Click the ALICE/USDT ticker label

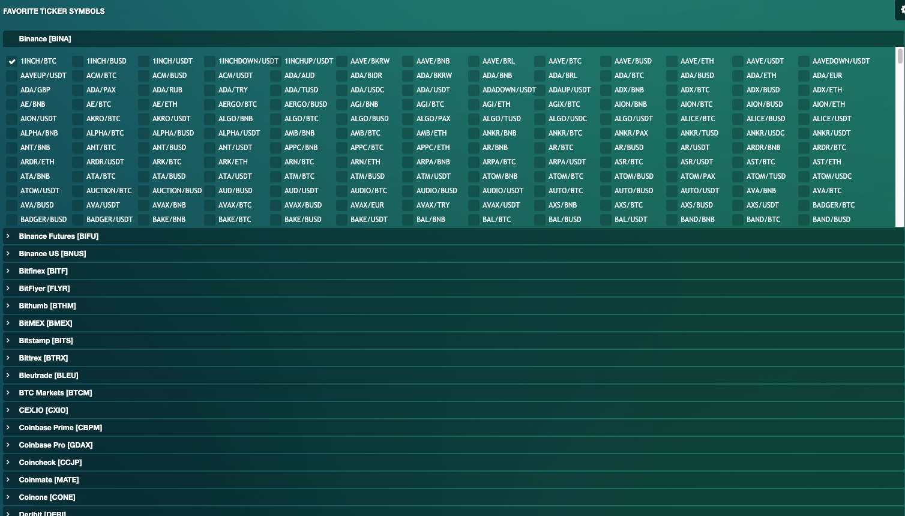click(832, 119)
